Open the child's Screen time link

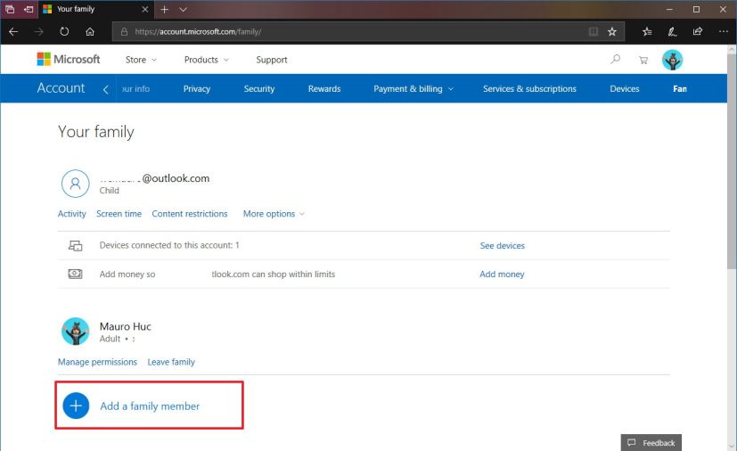[x=119, y=214]
